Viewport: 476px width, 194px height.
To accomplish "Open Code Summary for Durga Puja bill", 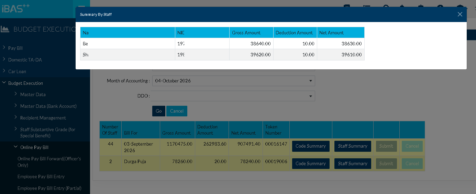I will point(311,163).
